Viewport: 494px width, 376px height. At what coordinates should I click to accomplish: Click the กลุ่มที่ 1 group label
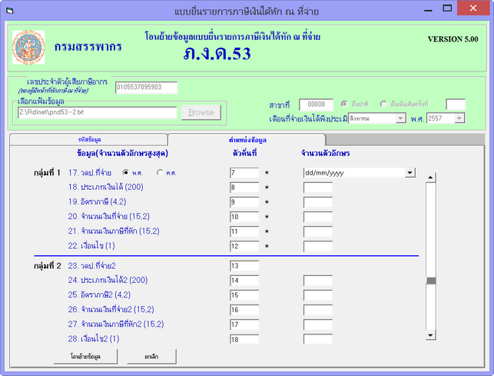[x=48, y=172]
